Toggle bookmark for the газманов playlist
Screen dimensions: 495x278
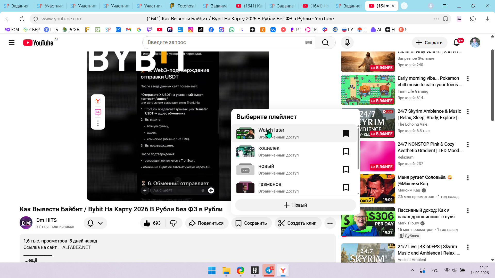coord(346,187)
